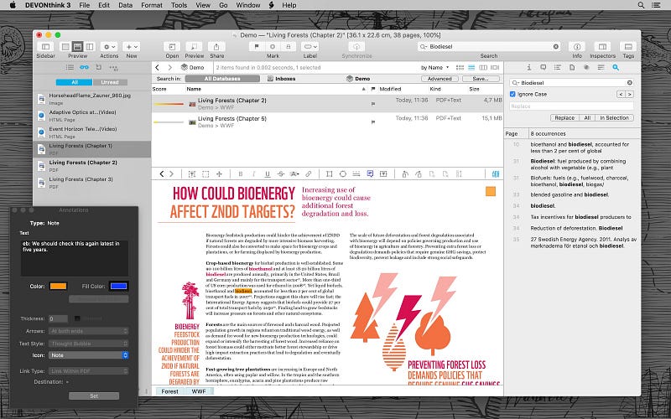Open the Tags toolbar icon
Image resolution: width=671 pixels, height=419 pixels.
(628, 45)
